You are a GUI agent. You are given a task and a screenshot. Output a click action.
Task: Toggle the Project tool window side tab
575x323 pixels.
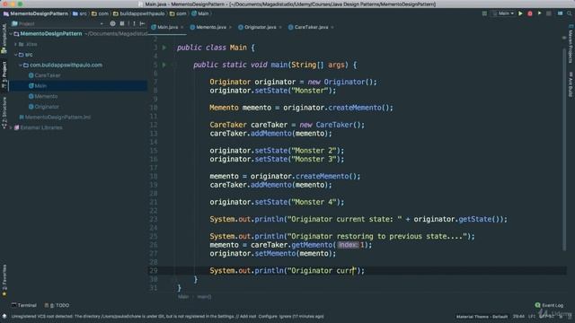pyautogui.click(x=4, y=75)
